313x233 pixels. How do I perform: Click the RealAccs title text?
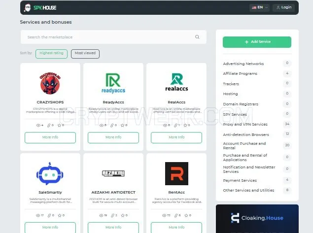tap(176, 102)
